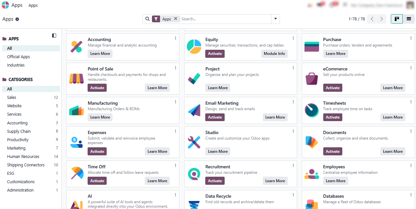Viewport: 416px width, 209px height.
Task: Click Learn More on Employees card
Action: click(336, 181)
